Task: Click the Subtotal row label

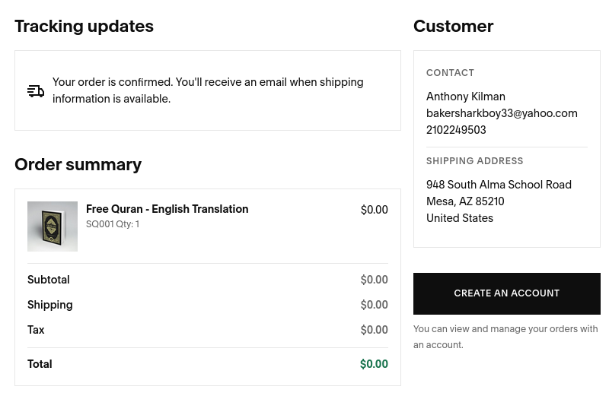Action: 48,280
